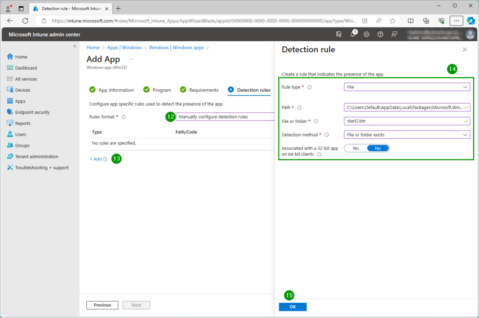
Task: Open the feedback icon in header
Action: coord(394,34)
